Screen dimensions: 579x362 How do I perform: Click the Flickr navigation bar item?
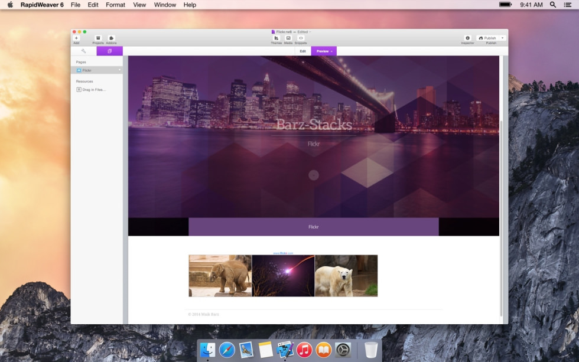pyautogui.click(x=314, y=227)
